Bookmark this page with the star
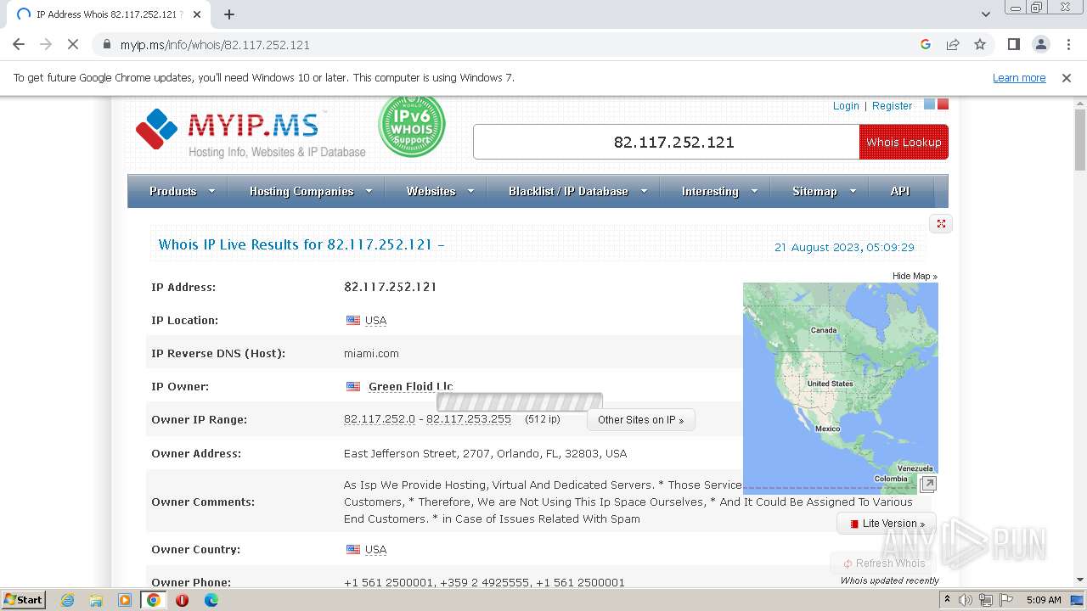The height and width of the screenshot is (611, 1087). point(980,45)
